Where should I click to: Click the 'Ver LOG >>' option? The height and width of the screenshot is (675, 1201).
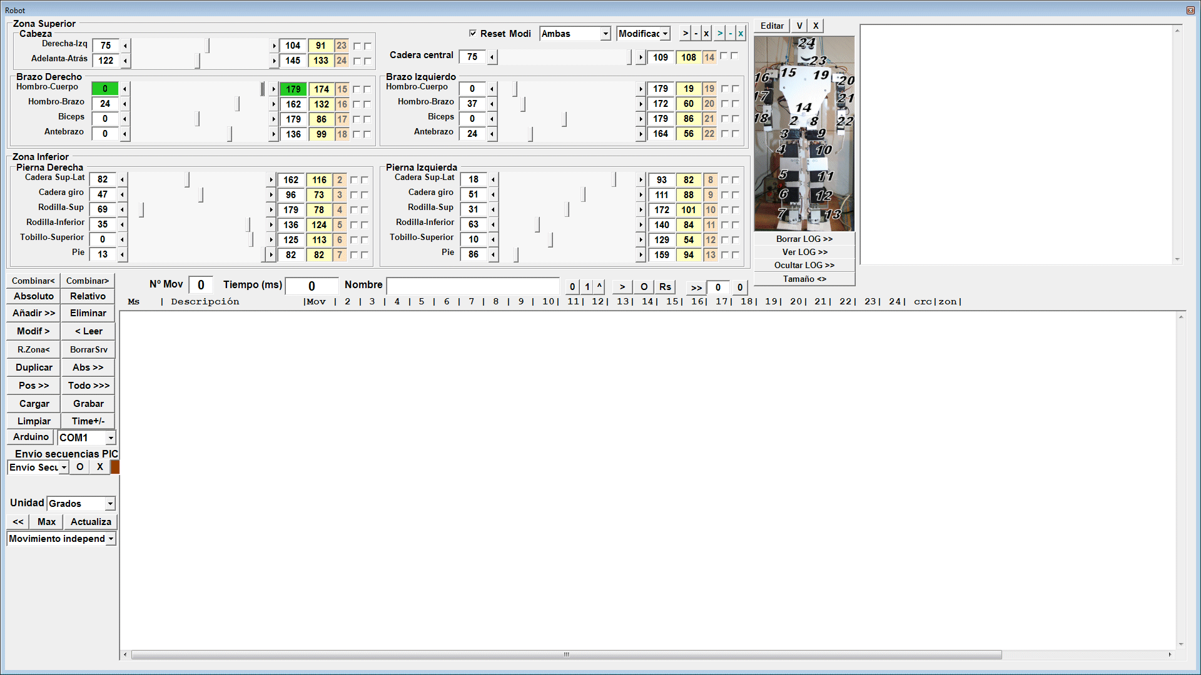(x=804, y=252)
